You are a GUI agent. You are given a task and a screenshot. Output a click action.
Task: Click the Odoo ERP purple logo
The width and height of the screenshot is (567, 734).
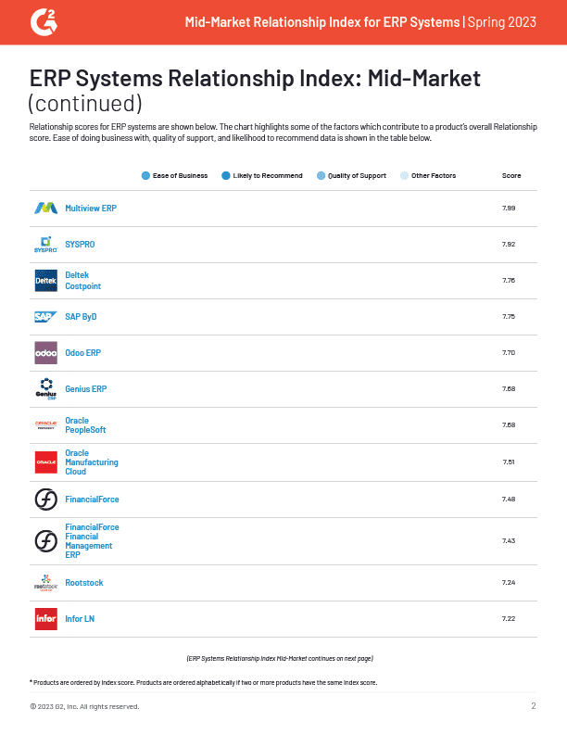pos(45,353)
